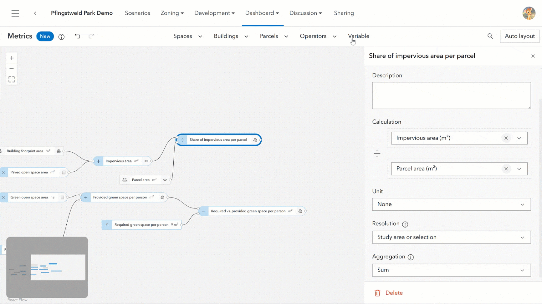
Task: Open the Zoning menu
Action: (172, 13)
